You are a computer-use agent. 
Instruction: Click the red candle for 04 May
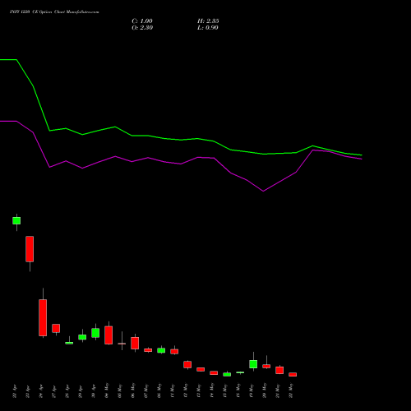[109, 335]
